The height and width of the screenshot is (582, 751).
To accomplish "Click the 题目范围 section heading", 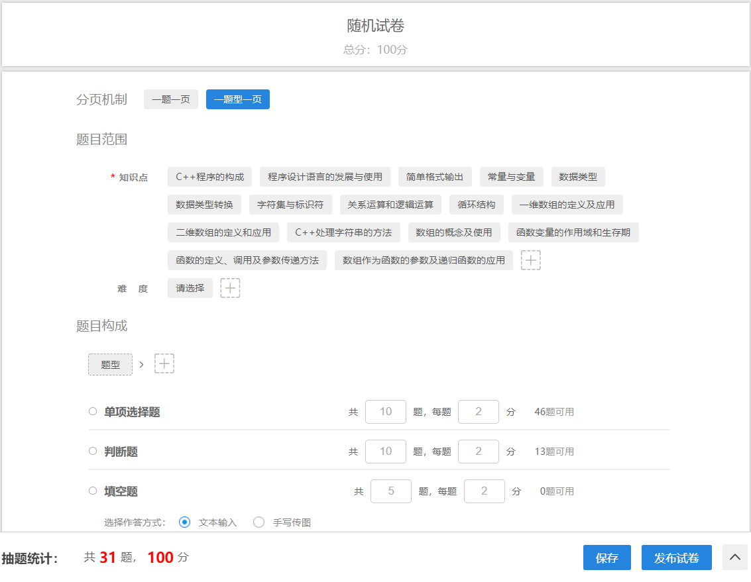I will 101,139.
